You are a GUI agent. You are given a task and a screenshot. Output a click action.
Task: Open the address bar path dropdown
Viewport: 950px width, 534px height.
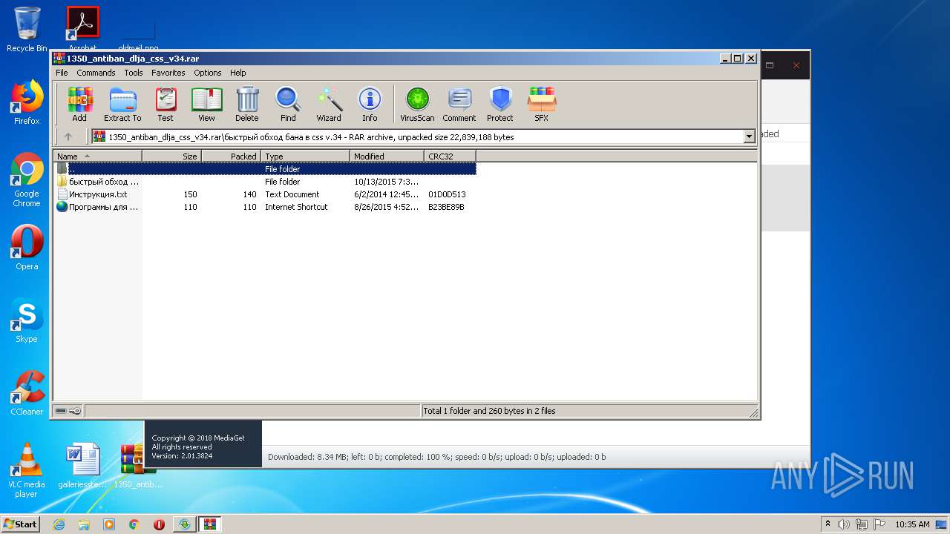pyautogui.click(x=750, y=136)
